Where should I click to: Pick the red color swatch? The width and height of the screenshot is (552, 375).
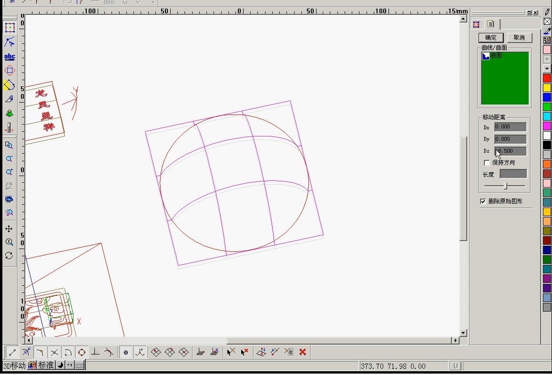click(547, 78)
